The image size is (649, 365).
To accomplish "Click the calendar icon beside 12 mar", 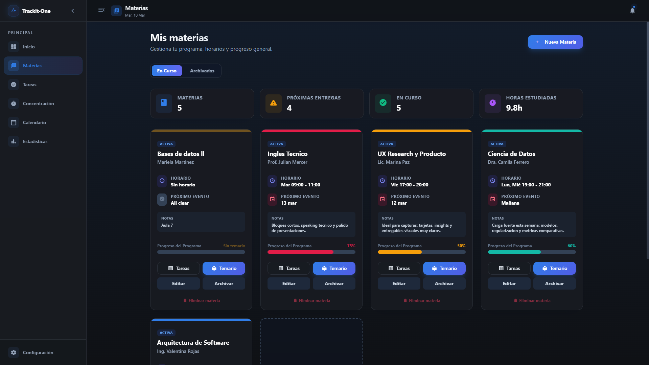I will 383,199.
